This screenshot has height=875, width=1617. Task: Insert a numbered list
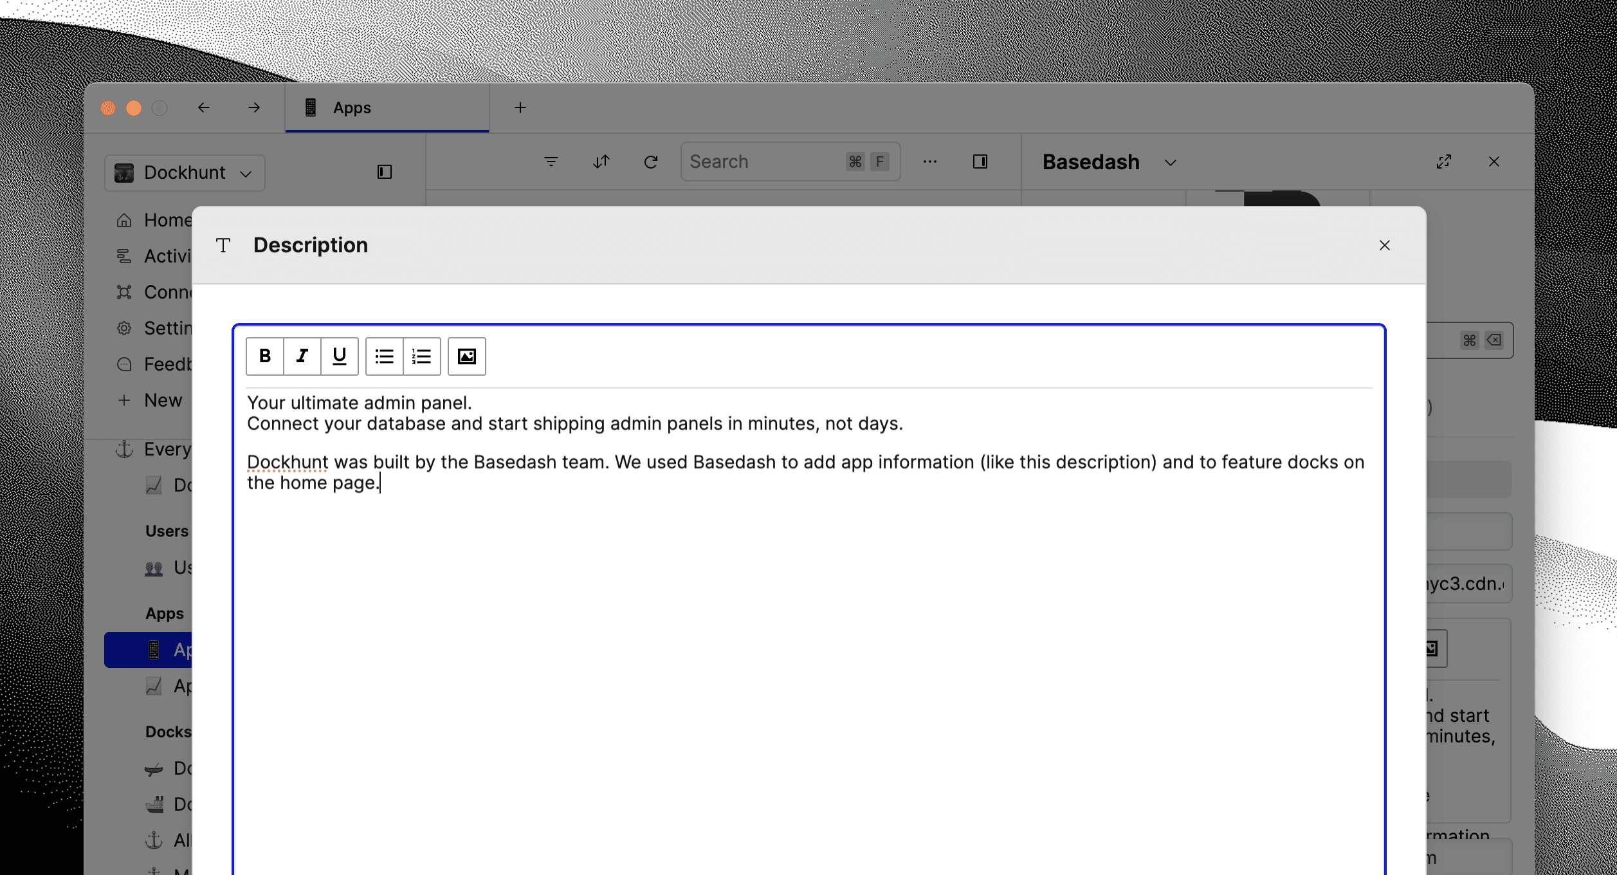(x=421, y=356)
